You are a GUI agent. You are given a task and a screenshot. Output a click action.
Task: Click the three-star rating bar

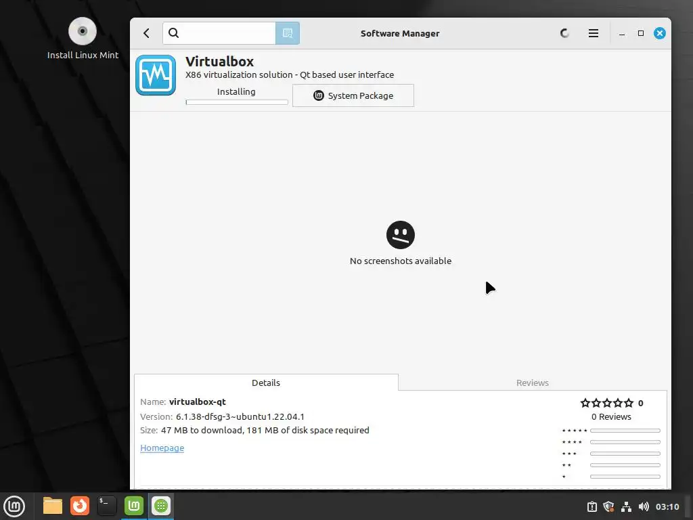tap(625, 454)
